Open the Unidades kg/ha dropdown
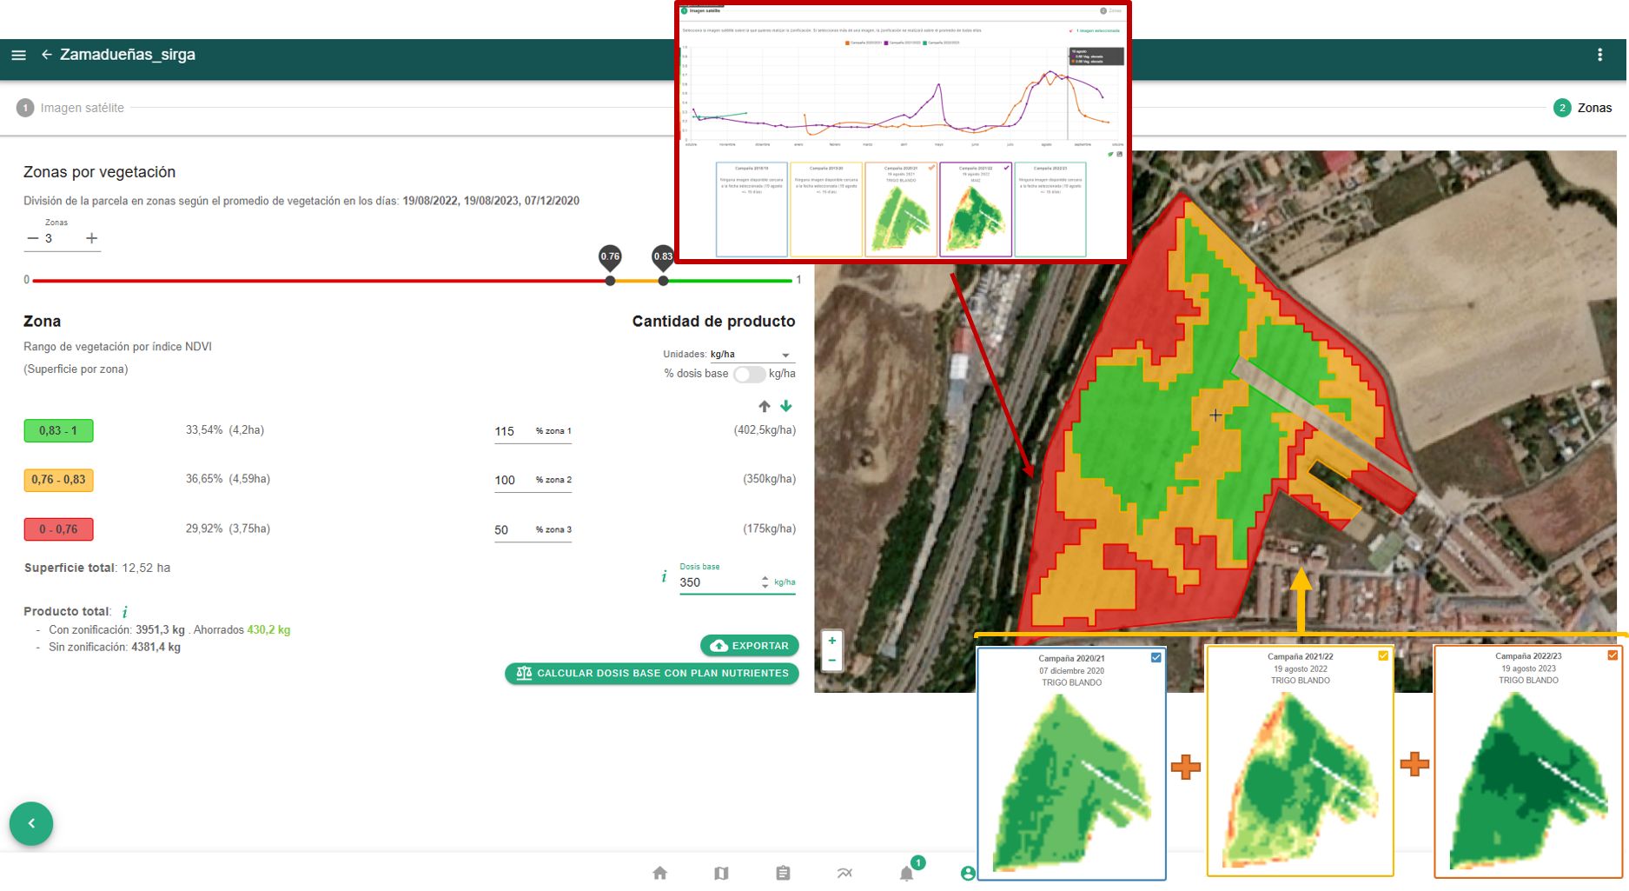The width and height of the screenshot is (1629, 891). (x=752, y=355)
